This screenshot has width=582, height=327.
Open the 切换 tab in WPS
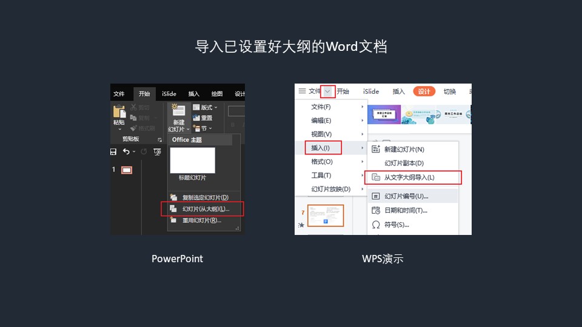click(x=449, y=91)
